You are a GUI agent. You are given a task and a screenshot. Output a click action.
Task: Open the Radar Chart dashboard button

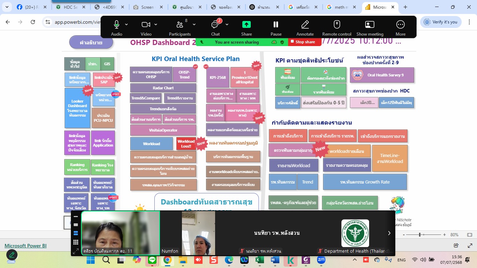pyautogui.click(x=163, y=88)
